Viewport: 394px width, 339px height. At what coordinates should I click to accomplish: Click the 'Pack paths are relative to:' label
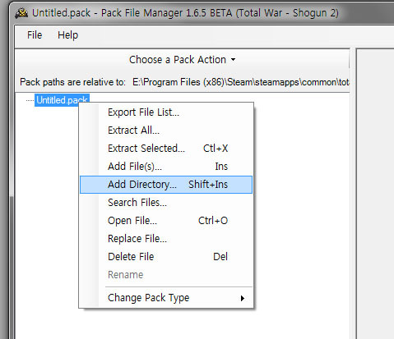(x=72, y=82)
